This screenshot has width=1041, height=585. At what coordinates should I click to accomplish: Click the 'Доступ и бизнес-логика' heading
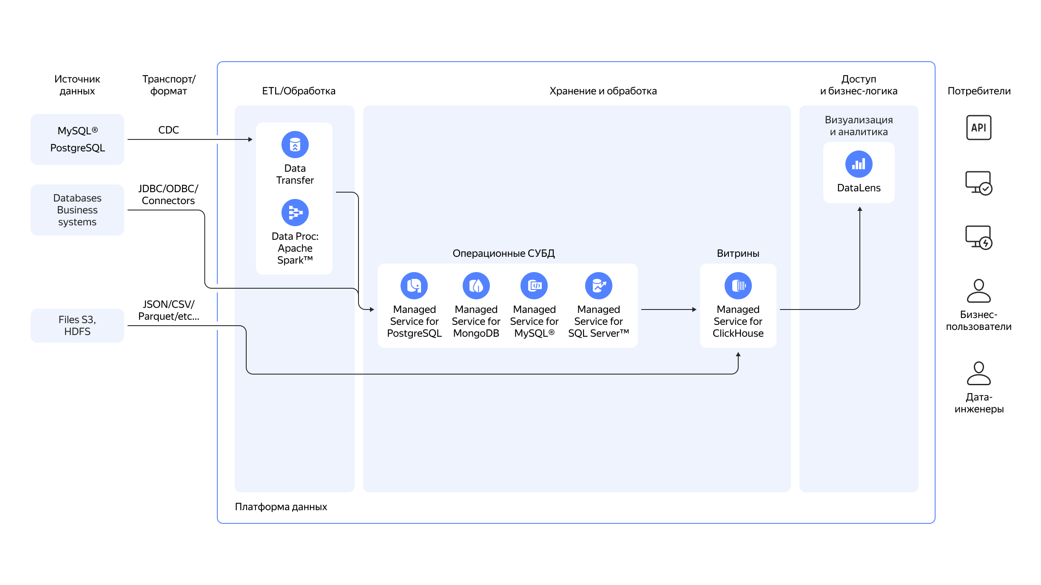pos(859,85)
